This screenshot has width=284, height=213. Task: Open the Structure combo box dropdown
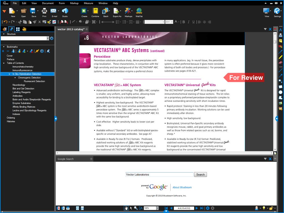(48, 38)
